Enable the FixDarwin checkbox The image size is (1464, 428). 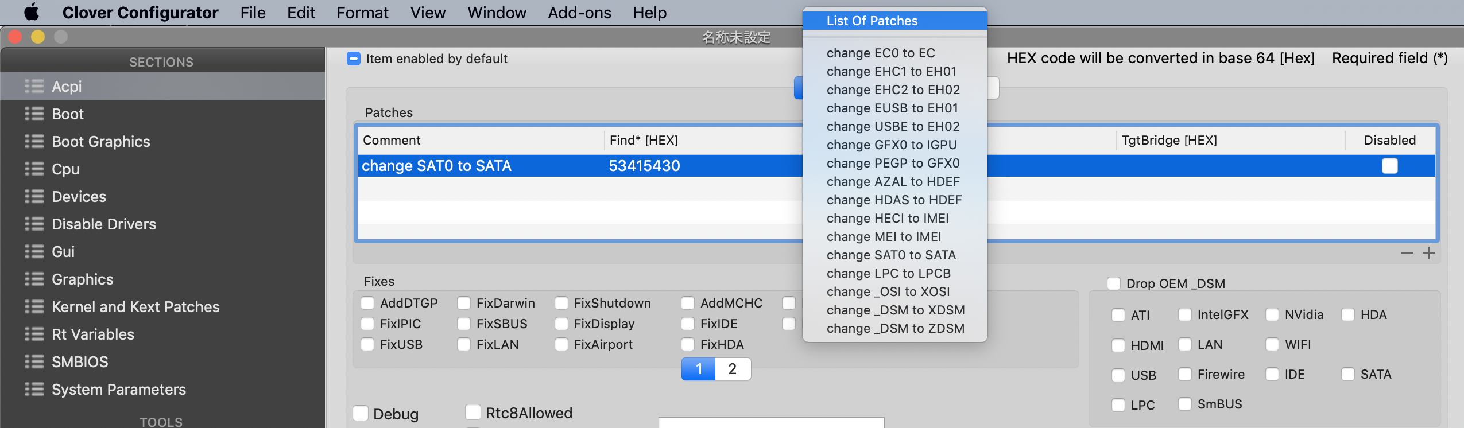(x=464, y=303)
